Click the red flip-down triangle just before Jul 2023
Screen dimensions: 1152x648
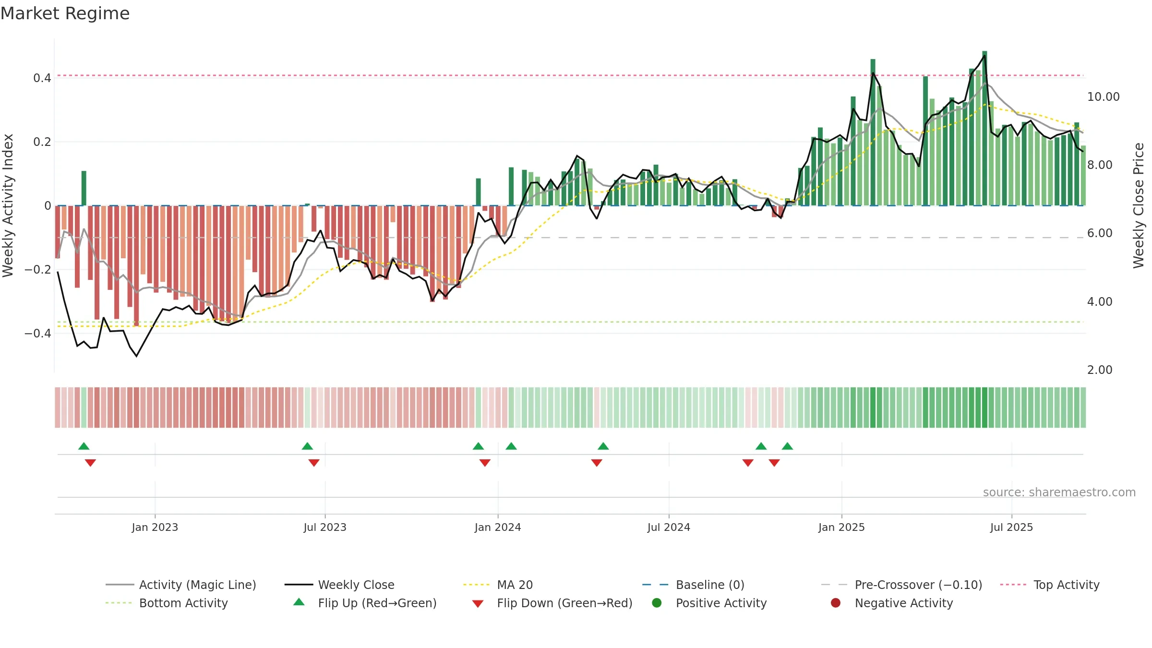pyautogui.click(x=314, y=463)
